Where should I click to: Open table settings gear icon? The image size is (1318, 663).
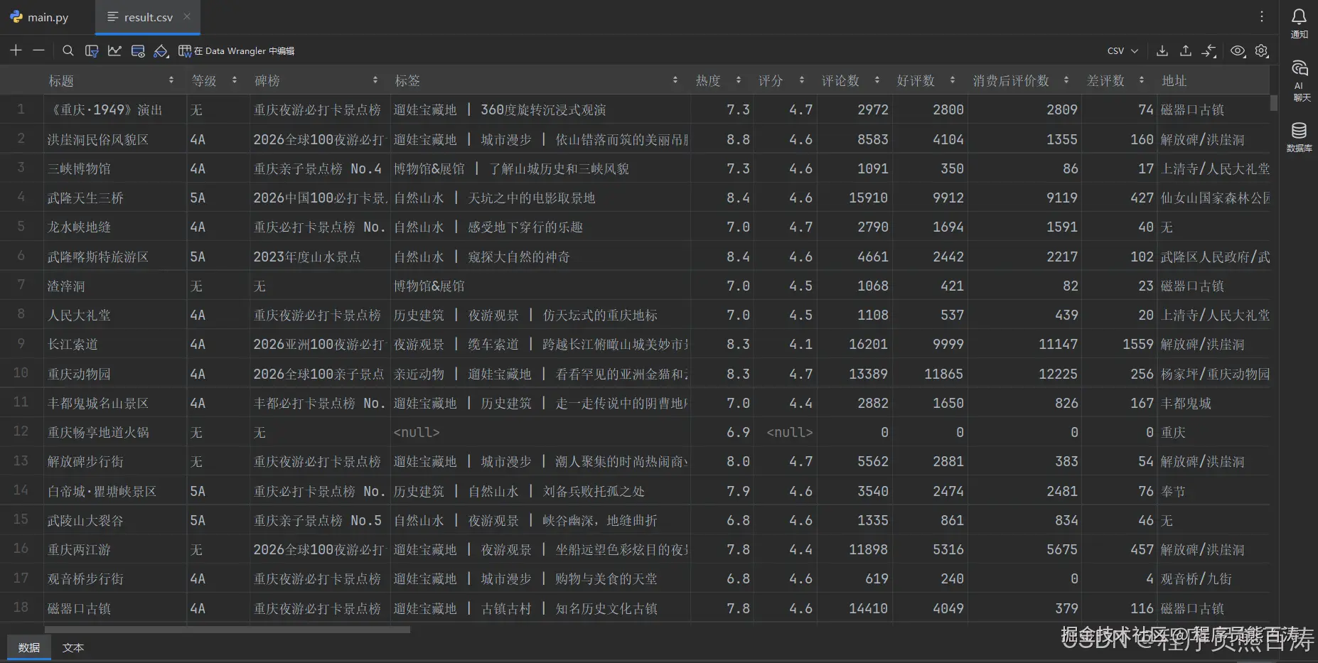tap(1262, 50)
